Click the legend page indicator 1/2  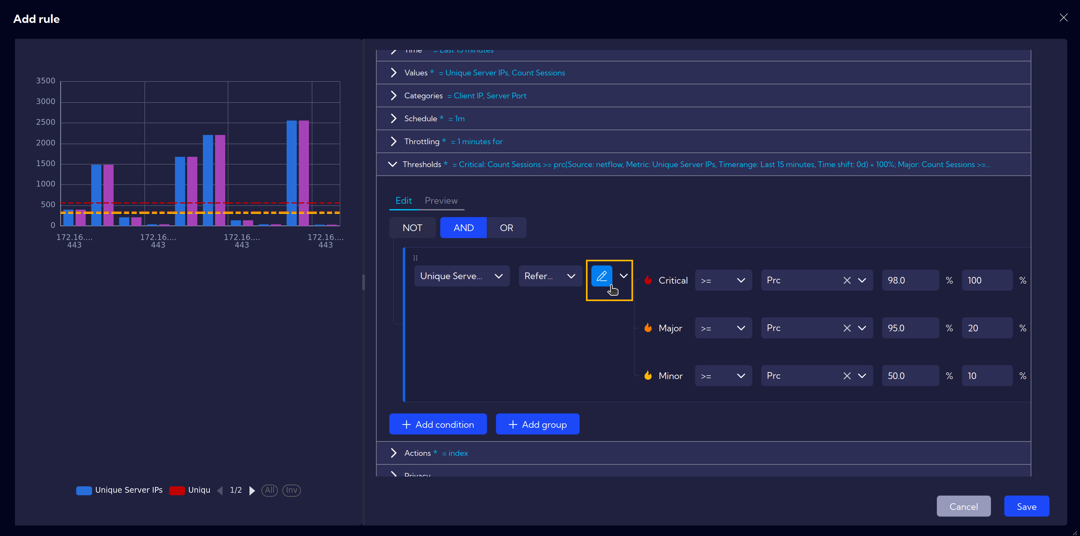236,490
